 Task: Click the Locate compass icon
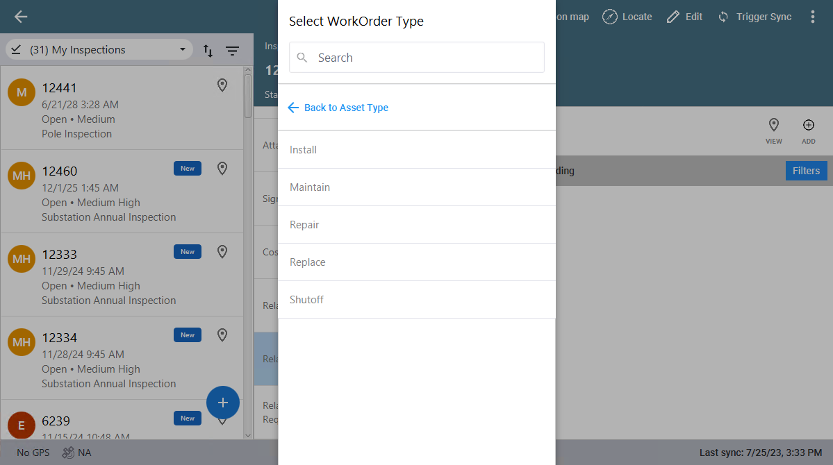click(x=609, y=17)
